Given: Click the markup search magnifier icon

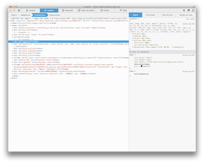Looking at the screenshot, I should pos(124,15).
